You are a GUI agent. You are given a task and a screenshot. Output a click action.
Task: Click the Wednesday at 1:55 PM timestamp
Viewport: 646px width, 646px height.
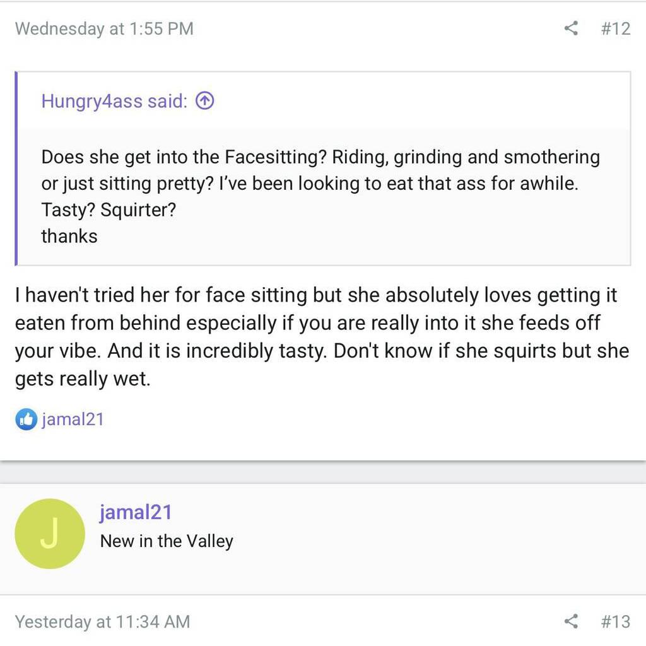[104, 28]
